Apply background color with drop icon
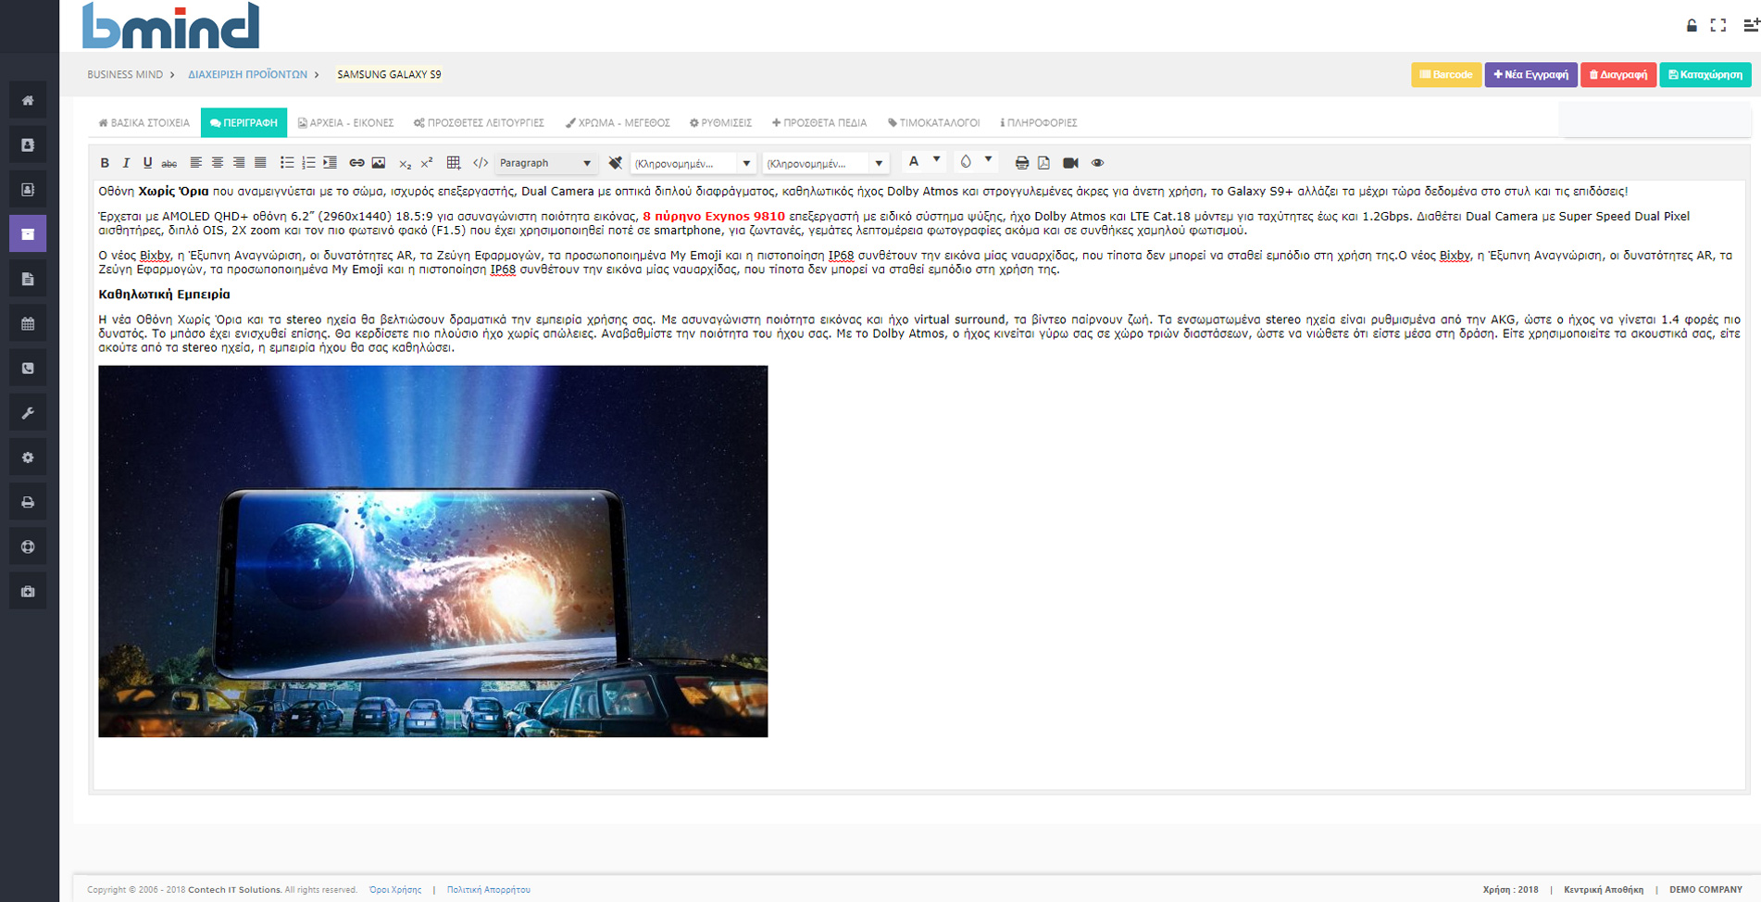The image size is (1761, 902). (966, 161)
